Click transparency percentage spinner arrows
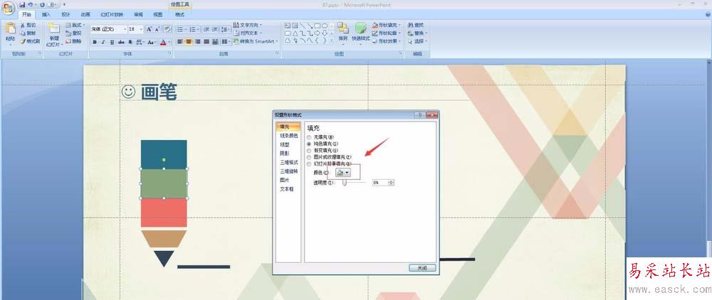The width and height of the screenshot is (712, 300). pyautogui.click(x=391, y=182)
